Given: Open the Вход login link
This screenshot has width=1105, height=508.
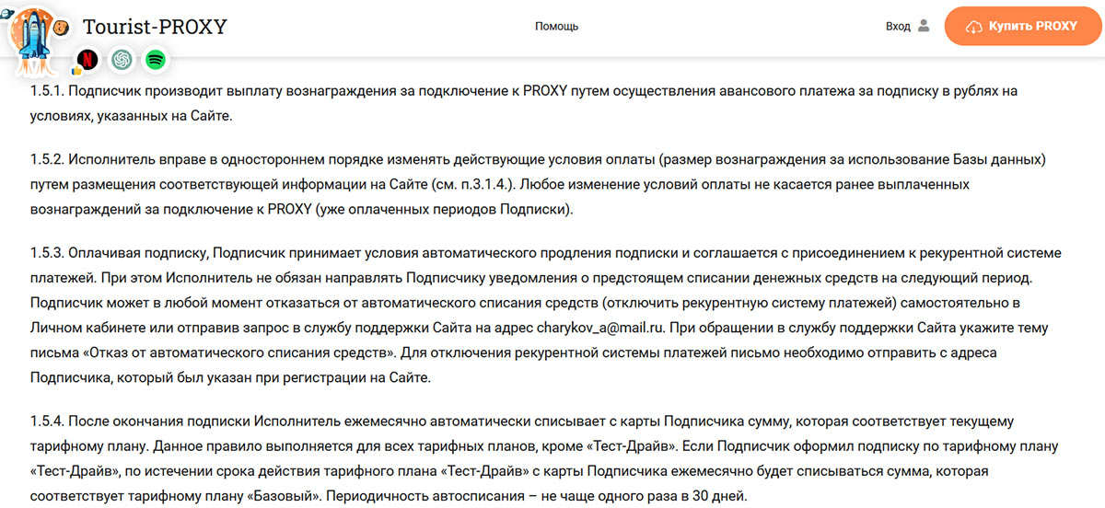Looking at the screenshot, I should click(x=897, y=27).
